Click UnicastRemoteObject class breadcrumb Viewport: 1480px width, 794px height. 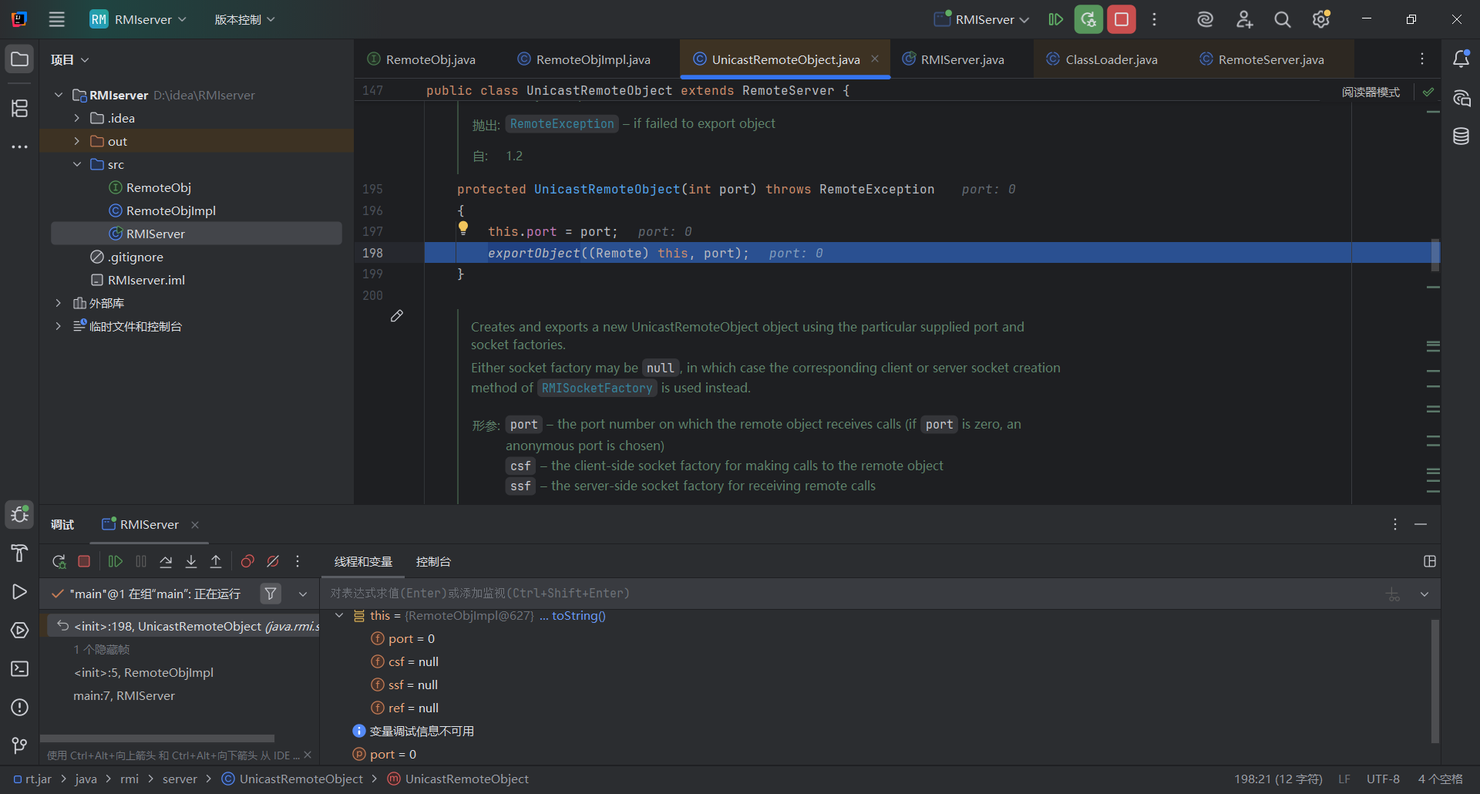click(301, 779)
